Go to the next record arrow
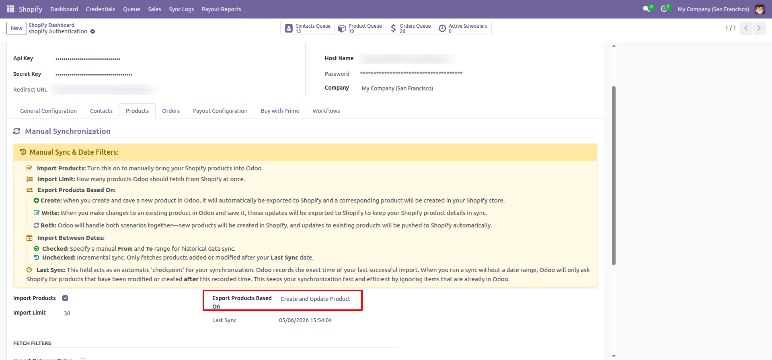The height and width of the screenshot is (360, 772). coord(759,28)
